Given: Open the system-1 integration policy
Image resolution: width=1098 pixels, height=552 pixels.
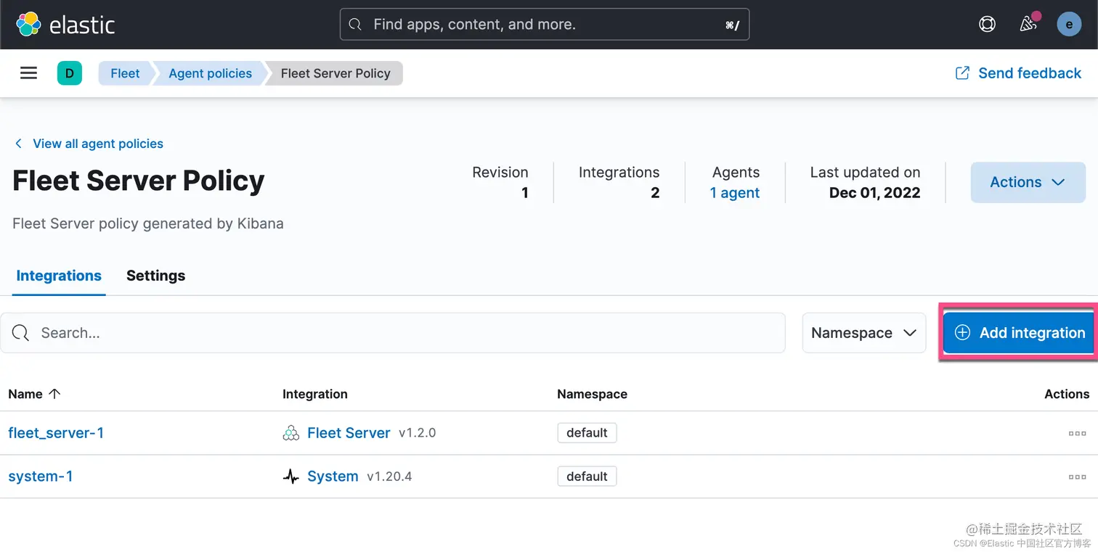Looking at the screenshot, I should pyautogui.click(x=41, y=477).
